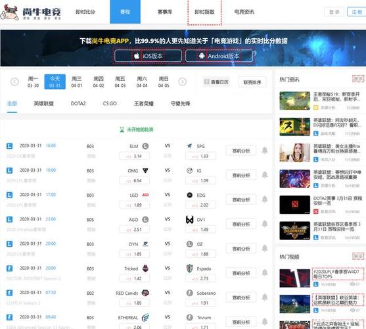The image size is (366, 329).
Task: Open the 电竞资讯 nav tab
Action: [244, 12]
